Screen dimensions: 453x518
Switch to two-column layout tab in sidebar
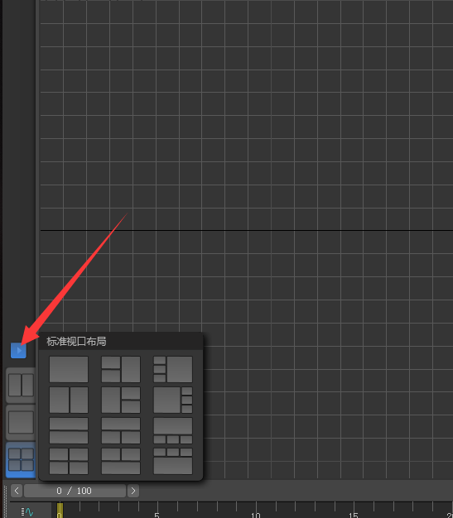(21, 386)
